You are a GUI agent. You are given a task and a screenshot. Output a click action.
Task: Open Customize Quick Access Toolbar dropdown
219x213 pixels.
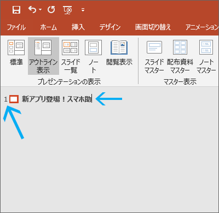[83, 10]
